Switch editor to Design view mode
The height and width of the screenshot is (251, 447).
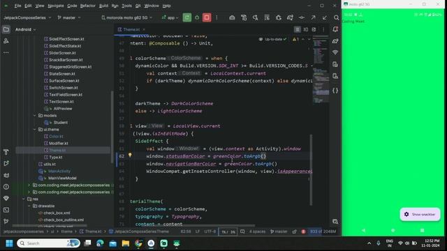point(314,29)
